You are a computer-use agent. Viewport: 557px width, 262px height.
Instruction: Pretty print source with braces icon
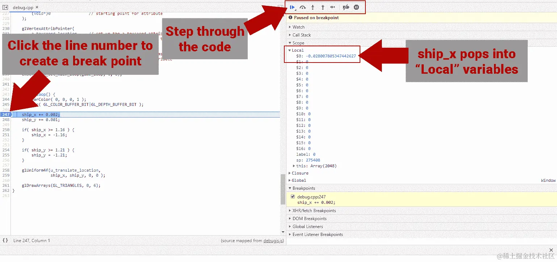pos(5,240)
